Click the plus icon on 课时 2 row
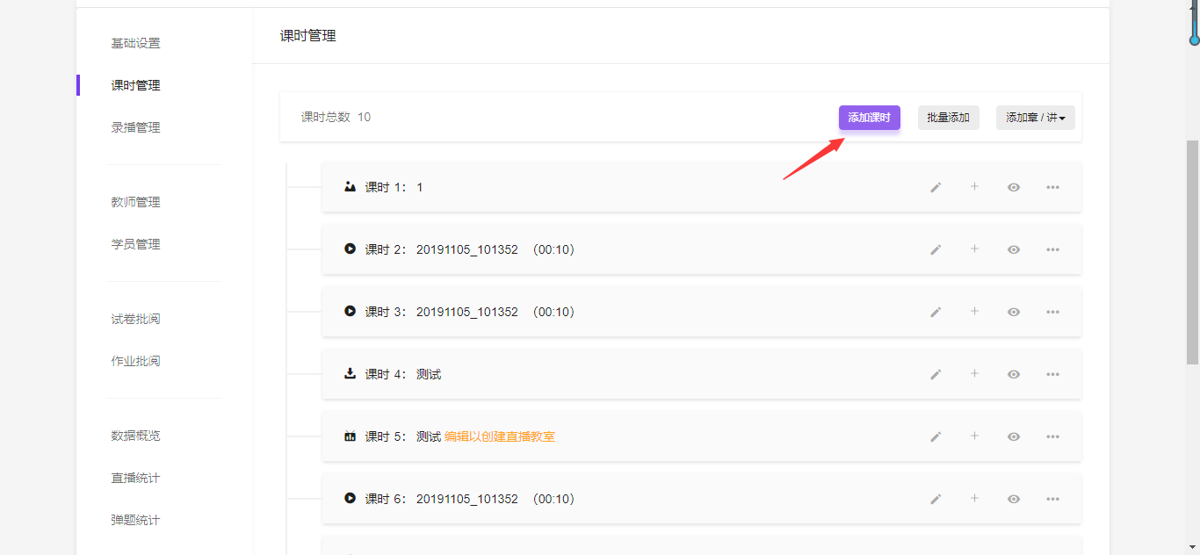Viewport: 1200px width, 555px height. [974, 249]
